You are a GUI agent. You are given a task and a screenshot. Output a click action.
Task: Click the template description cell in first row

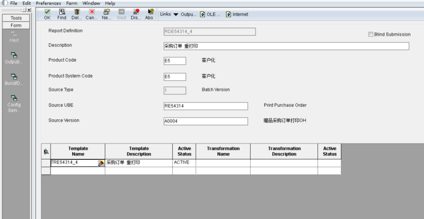tap(139, 163)
